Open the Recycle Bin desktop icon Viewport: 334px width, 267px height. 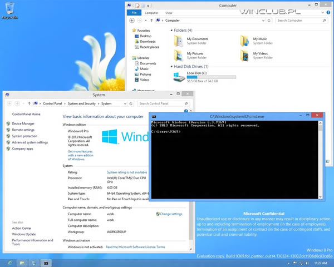pos(9,11)
